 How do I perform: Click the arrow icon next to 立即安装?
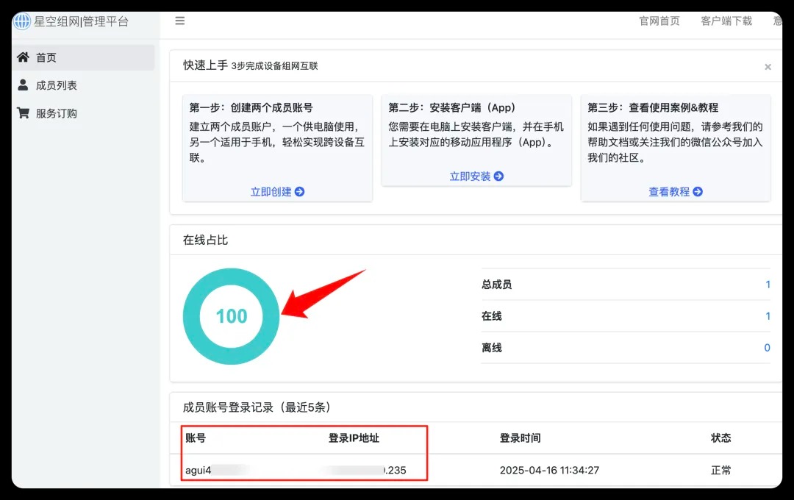(498, 176)
